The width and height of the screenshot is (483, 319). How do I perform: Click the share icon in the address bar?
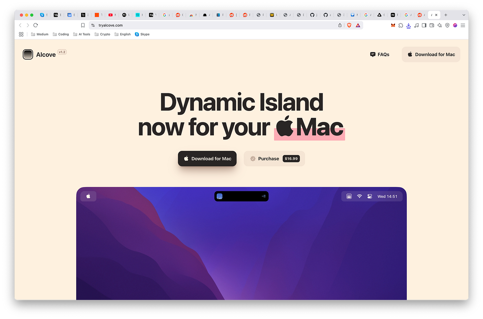coord(340,25)
